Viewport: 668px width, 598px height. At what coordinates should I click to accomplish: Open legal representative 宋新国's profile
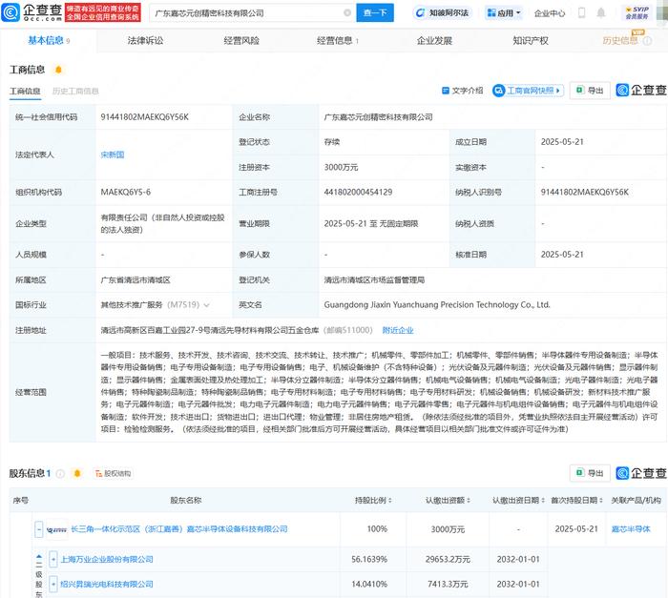click(112, 155)
